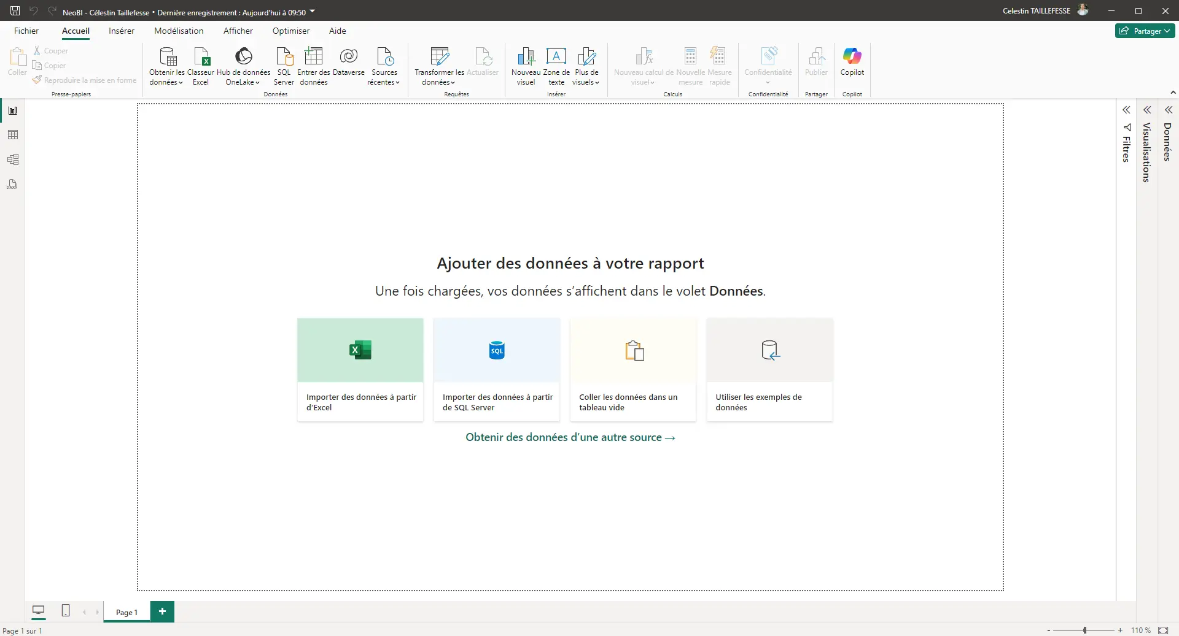Switch to mobile layout icon
Image resolution: width=1179 pixels, height=636 pixels.
pos(66,610)
